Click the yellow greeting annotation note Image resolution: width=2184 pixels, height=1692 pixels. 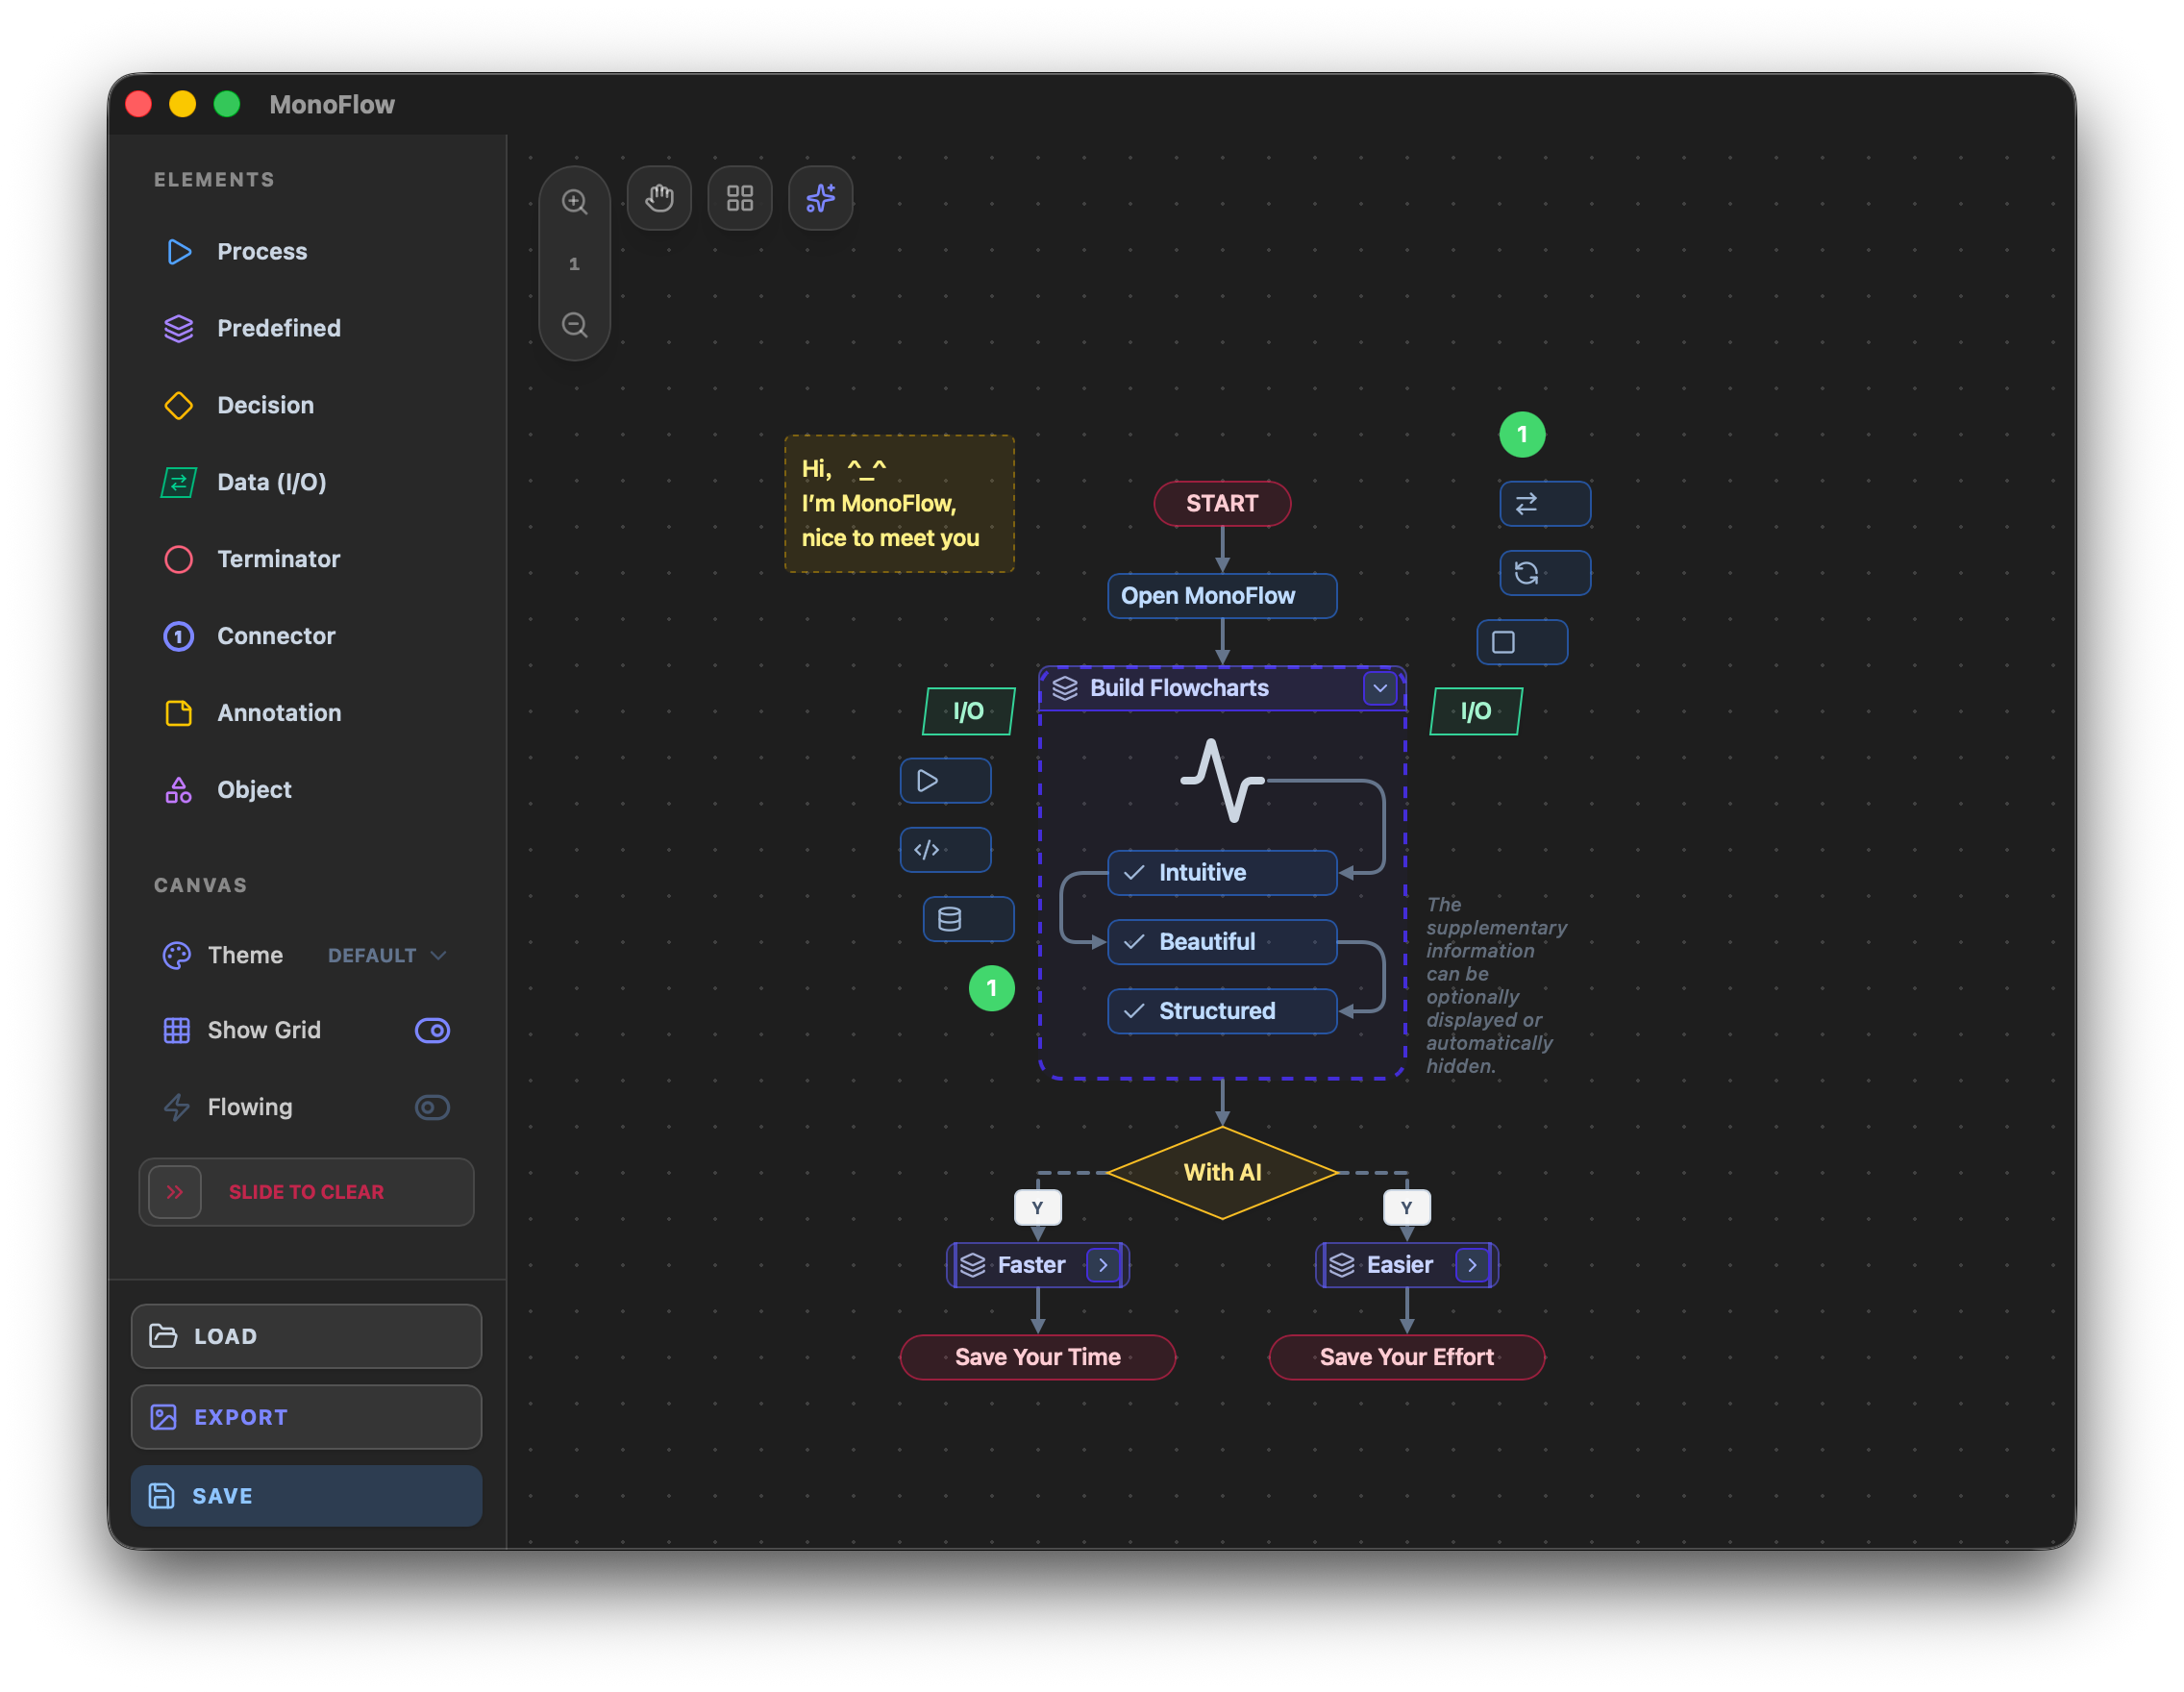point(899,503)
